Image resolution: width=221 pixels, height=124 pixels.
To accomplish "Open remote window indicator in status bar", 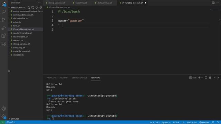I will [2, 122].
